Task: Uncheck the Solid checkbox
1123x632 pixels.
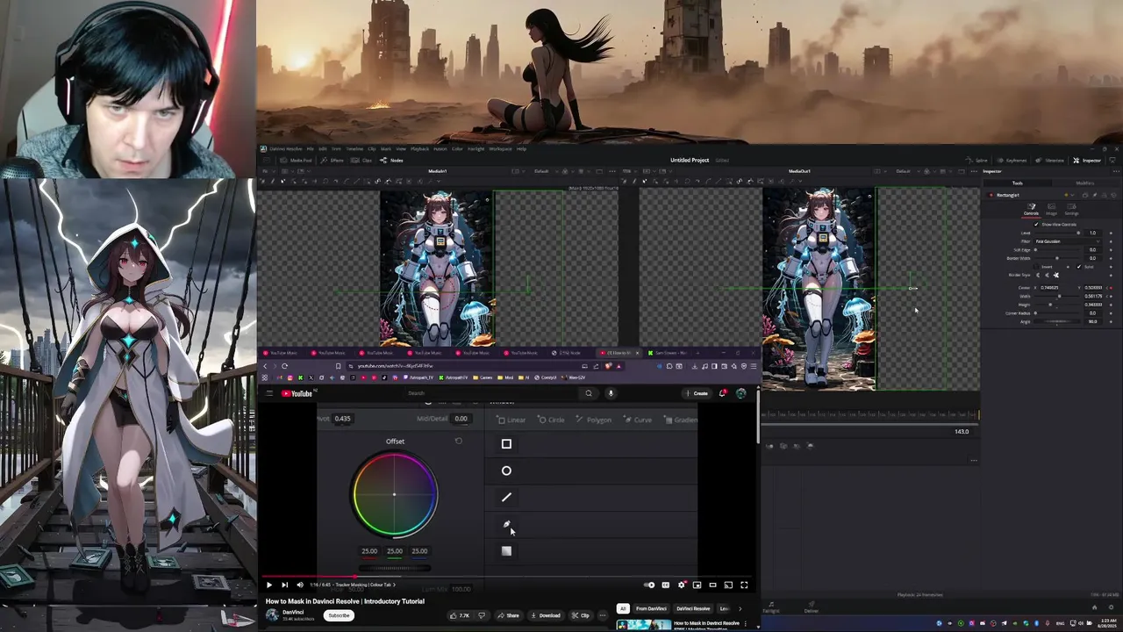Action: click(x=1079, y=267)
